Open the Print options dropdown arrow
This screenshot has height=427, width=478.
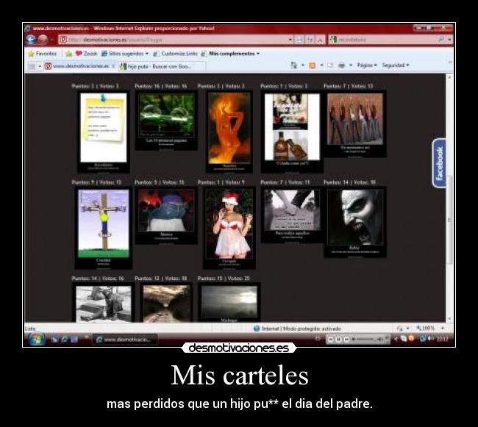click(351, 65)
